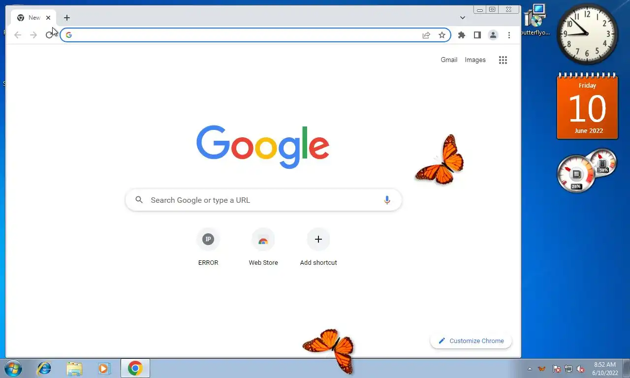Open the Gmail link

[x=449, y=60]
